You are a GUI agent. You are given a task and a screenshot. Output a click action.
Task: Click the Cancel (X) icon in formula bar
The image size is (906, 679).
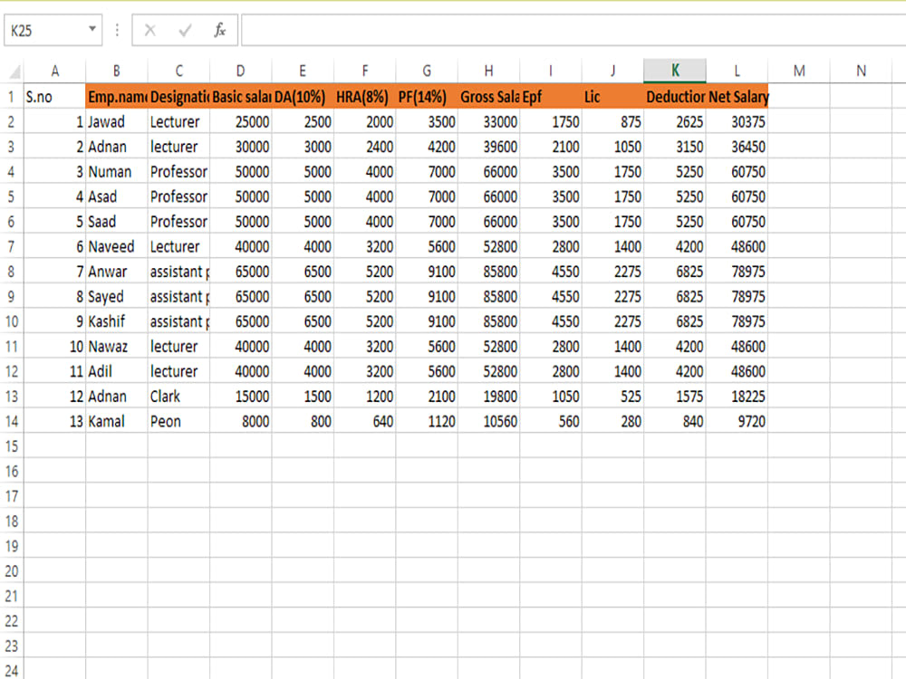click(x=150, y=30)
